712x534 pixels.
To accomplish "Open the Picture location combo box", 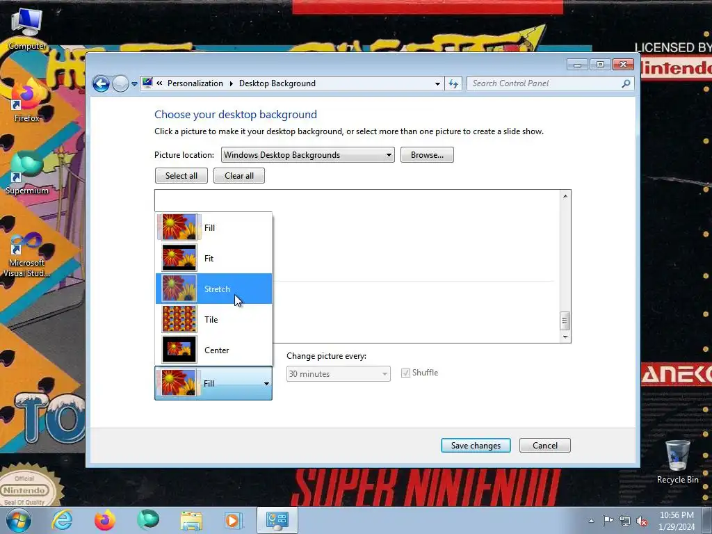I will tap(307, 155).
